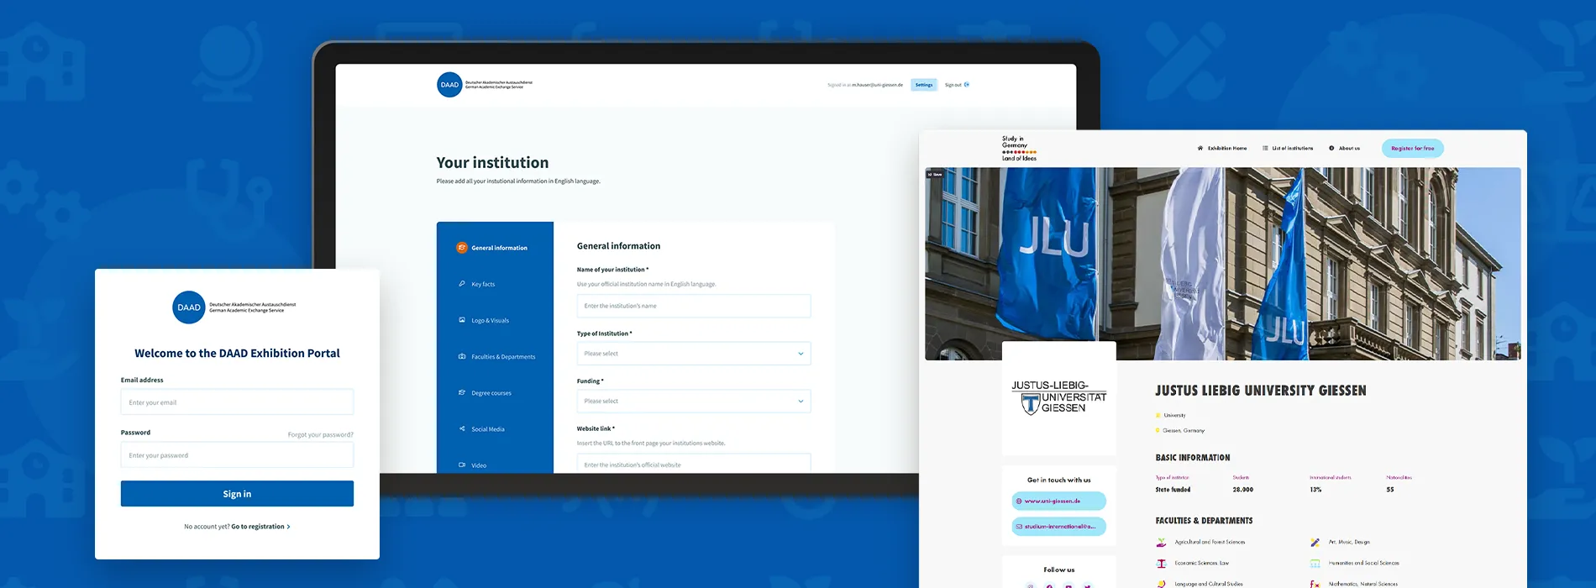Click the institution's official website field
Viewport: 1596px width, 588px height.
(x=694, y=464)
